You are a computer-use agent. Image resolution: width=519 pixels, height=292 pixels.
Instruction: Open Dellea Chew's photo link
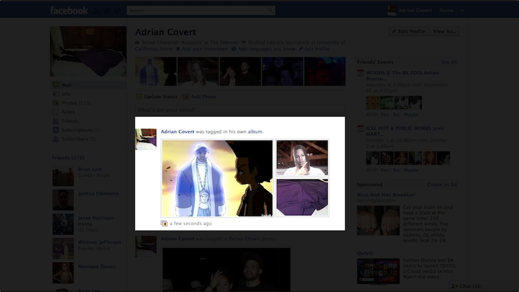pyautogui.click(x=252, y=239)
